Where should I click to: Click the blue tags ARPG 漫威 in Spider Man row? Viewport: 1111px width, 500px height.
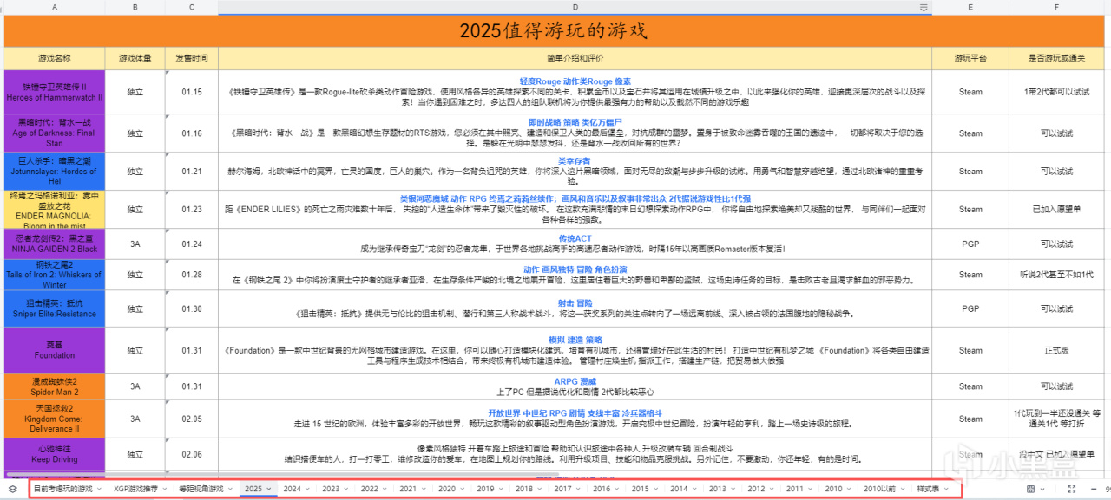click(x=575, y=381)
